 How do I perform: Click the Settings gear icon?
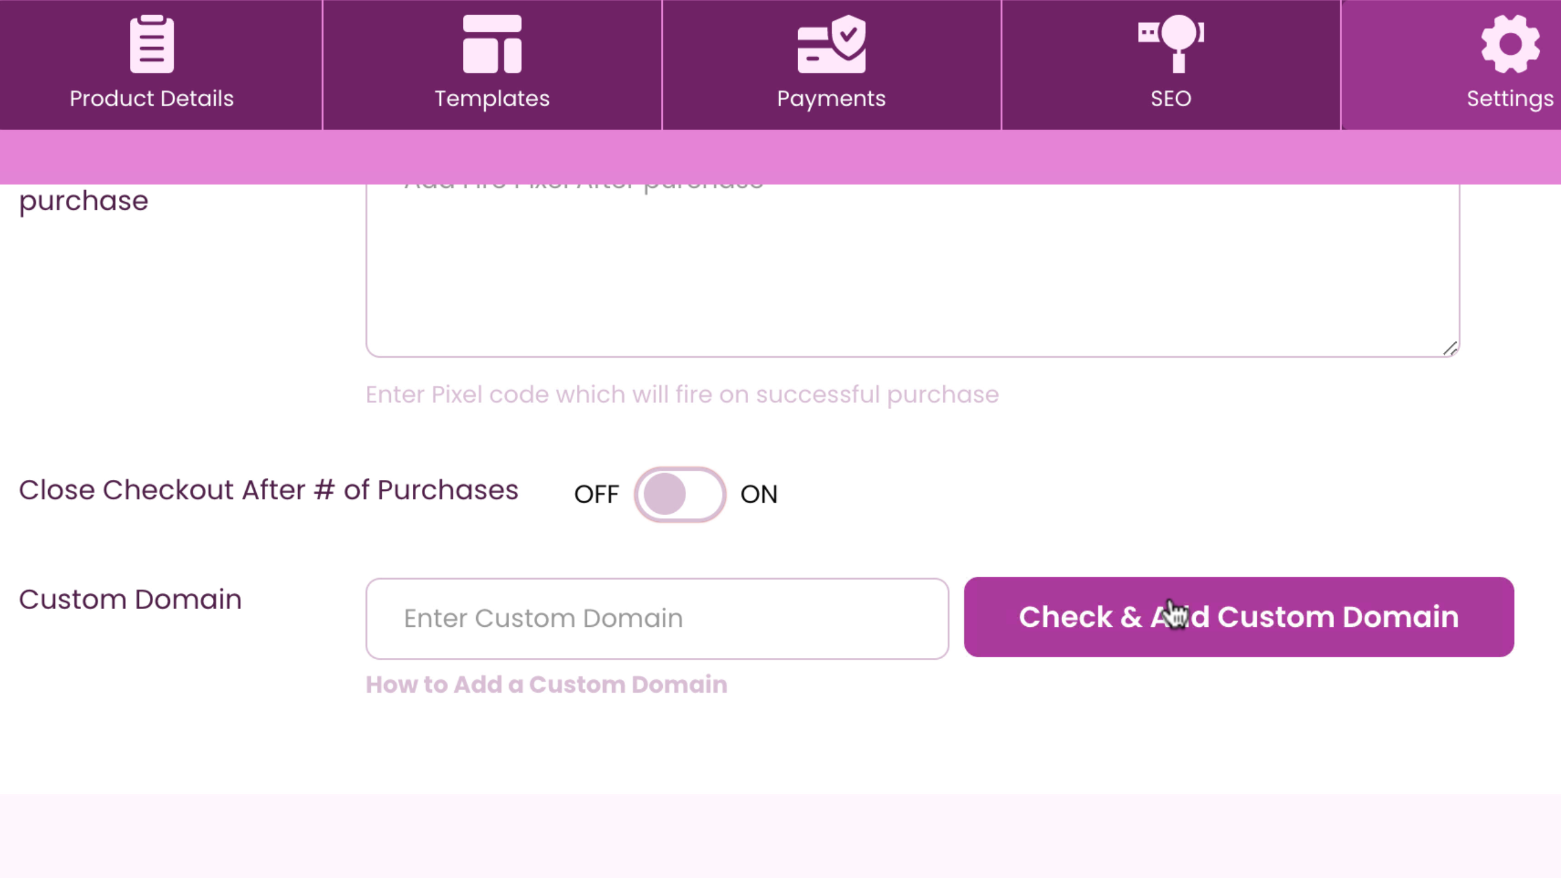click(x=1510, y=44)
